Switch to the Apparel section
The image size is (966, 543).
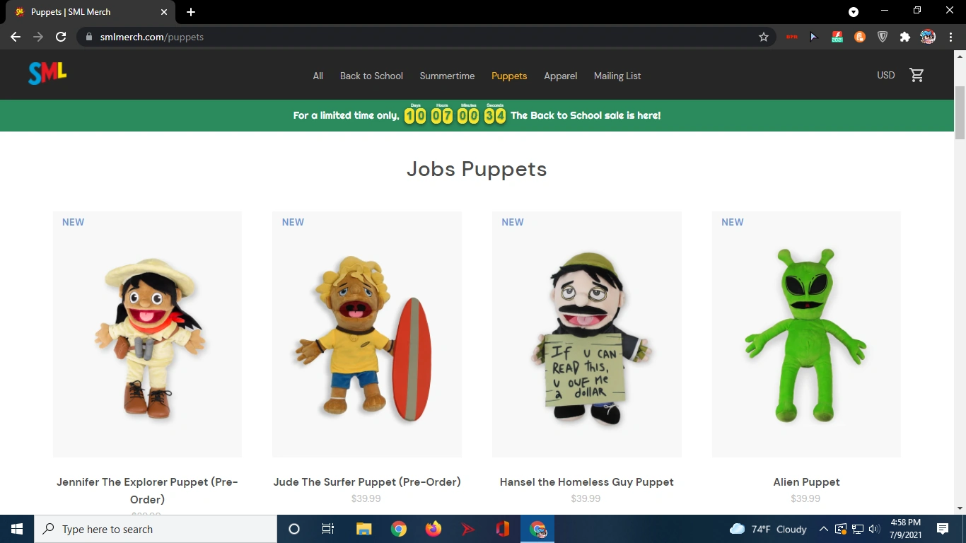[560, 76]
